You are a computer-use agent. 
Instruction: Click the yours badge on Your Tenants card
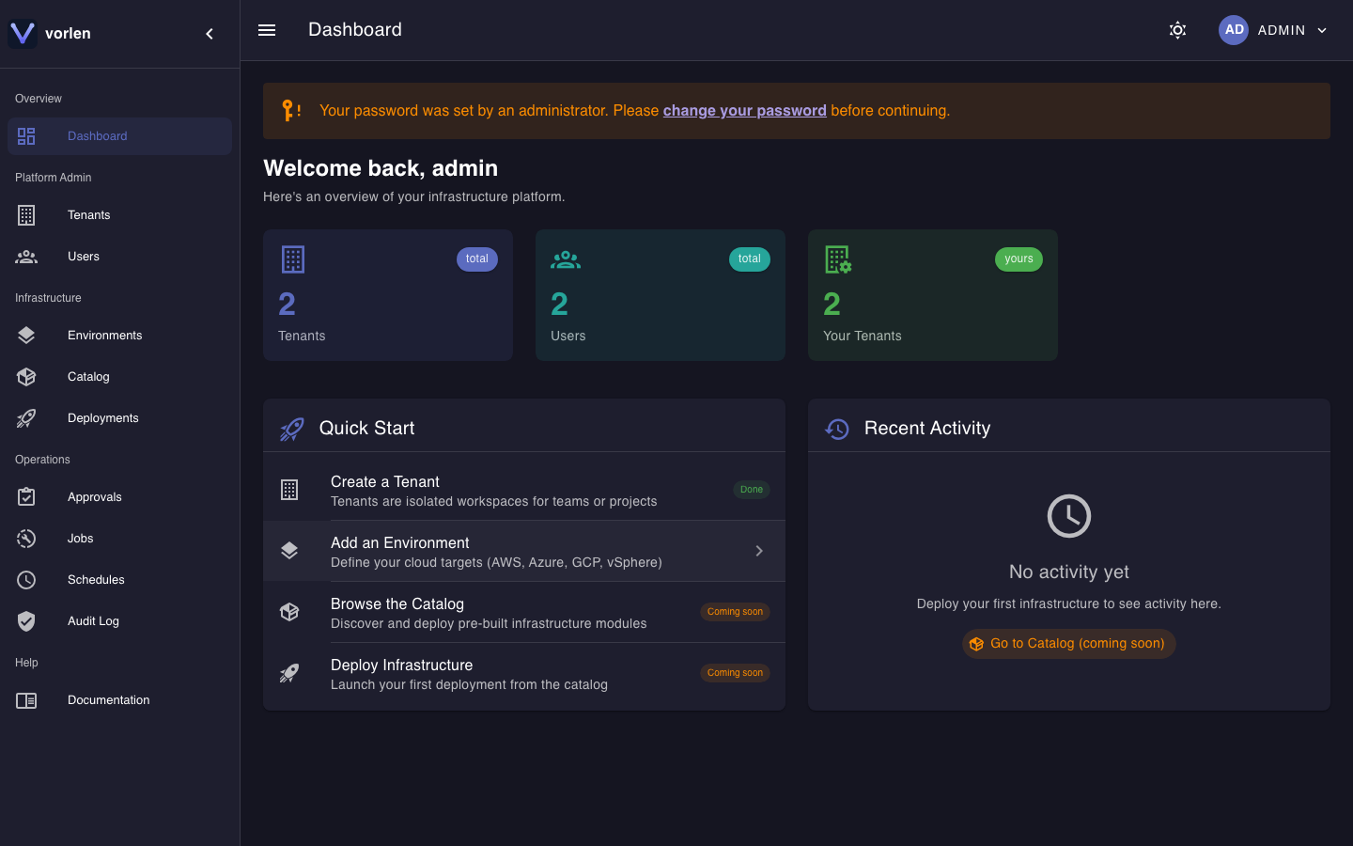click(x=1019, y=259)
